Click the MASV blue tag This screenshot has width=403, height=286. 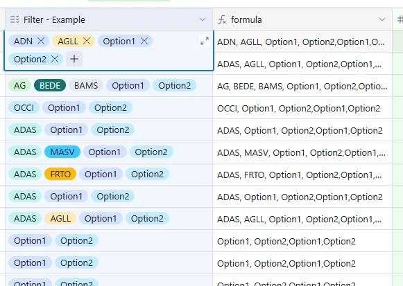[x=62, y=152]
